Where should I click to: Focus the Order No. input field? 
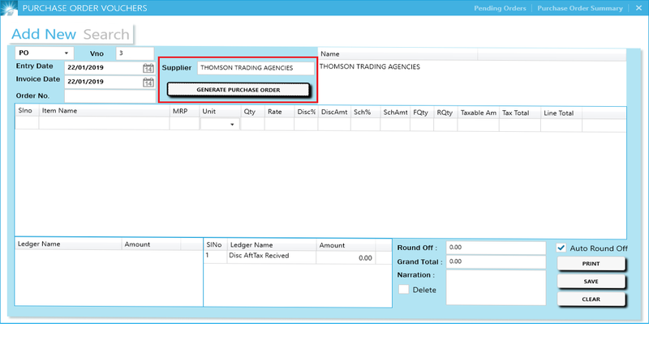click(110, 95)
